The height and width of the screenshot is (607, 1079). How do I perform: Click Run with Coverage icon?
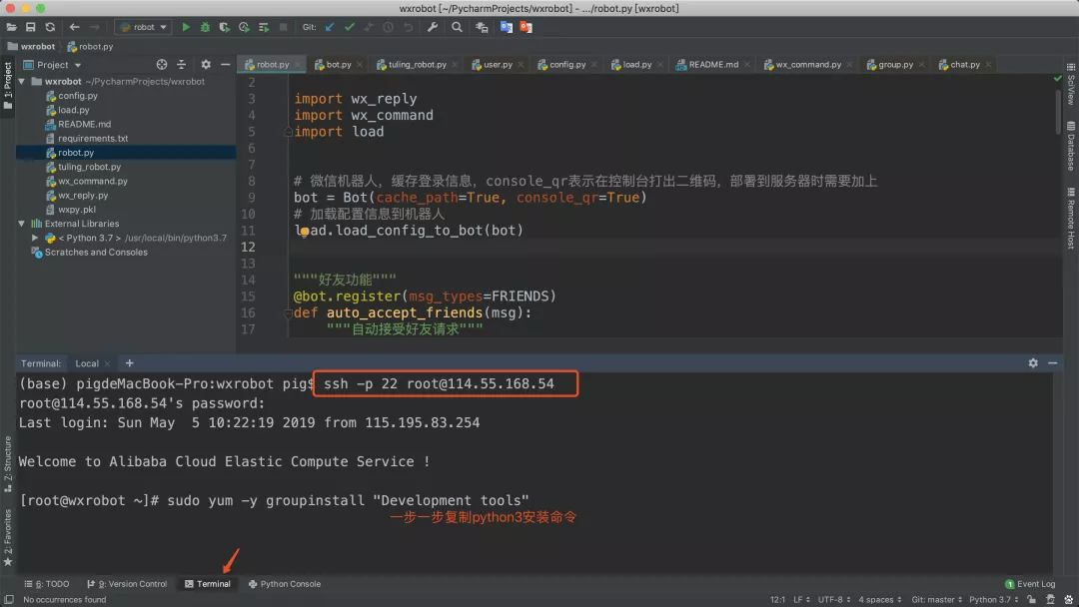[x=225, y=27]
